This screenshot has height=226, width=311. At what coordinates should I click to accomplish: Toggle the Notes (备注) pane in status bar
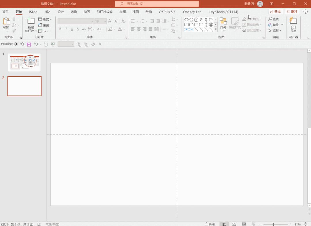(x=210, y=224)
